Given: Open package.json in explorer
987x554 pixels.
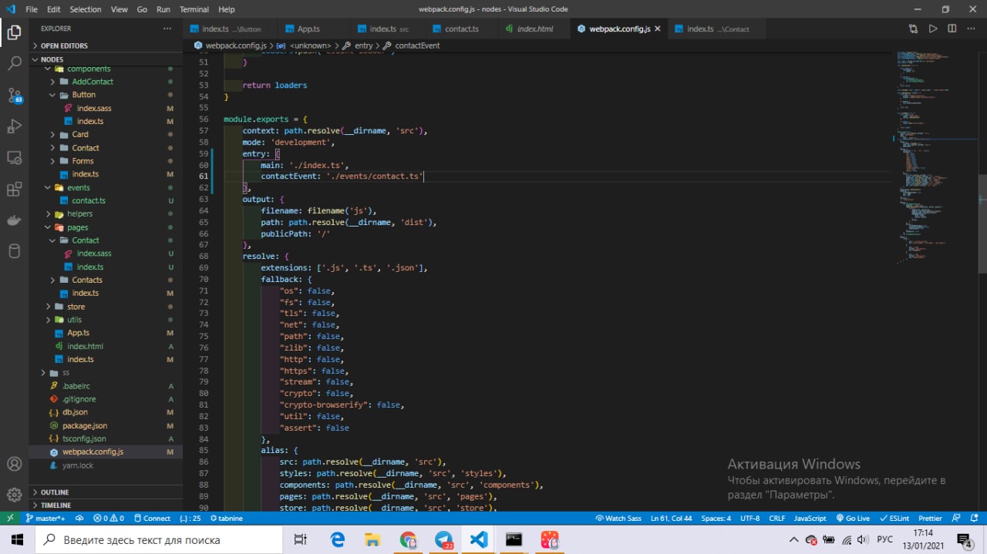Looking at the screenshot, I should (85, 425).
